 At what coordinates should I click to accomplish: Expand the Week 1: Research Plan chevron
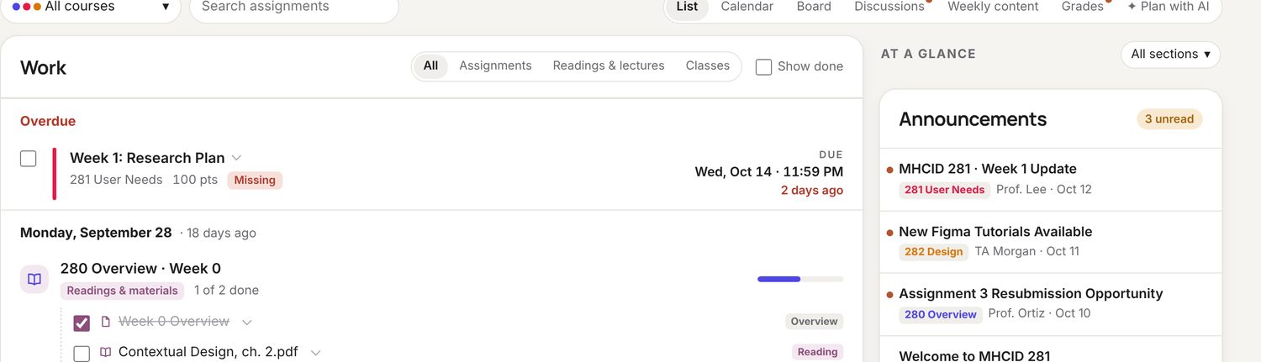point(237,158)
